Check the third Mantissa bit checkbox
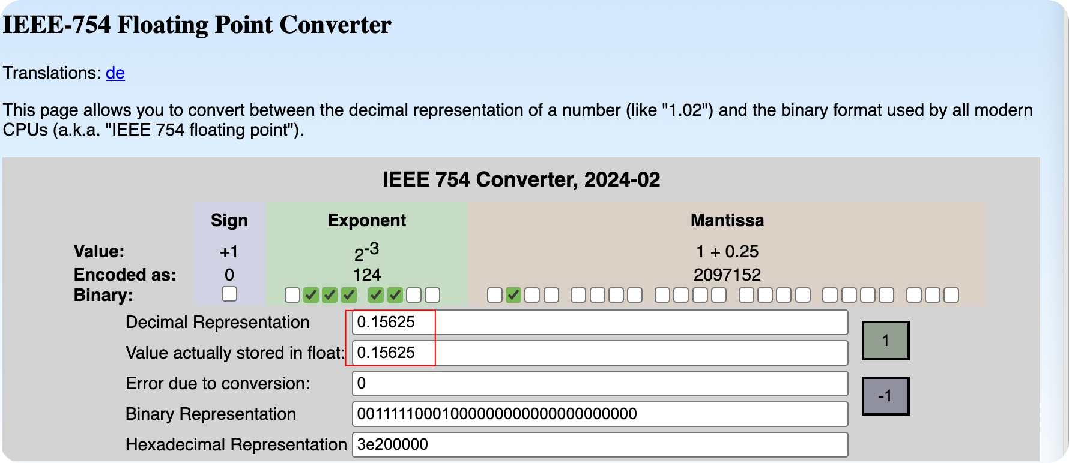The image size is (1069, 463). pos(532,295)
